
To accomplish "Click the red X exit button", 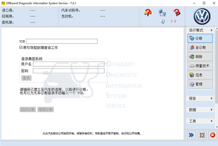I will 212,135.
